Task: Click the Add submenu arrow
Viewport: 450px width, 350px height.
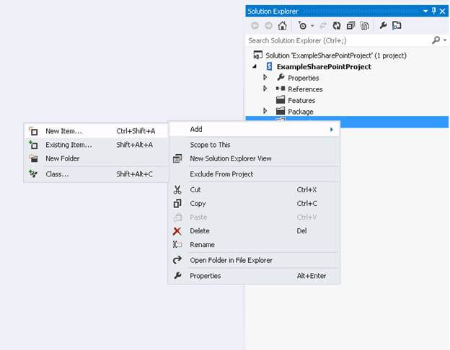Action: pos(332,130)
